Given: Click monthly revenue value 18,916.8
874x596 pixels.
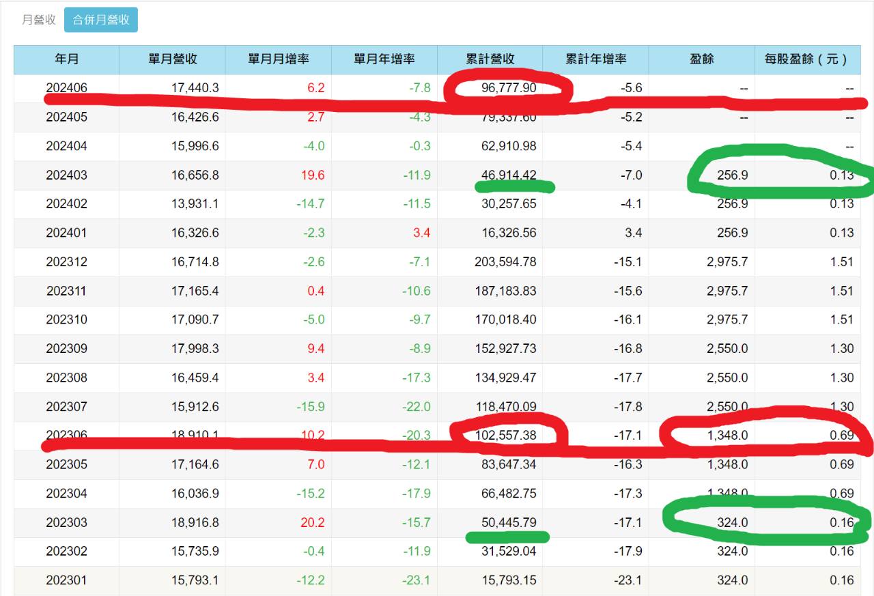Looking at the screenshot, I should tap(195, 522).
